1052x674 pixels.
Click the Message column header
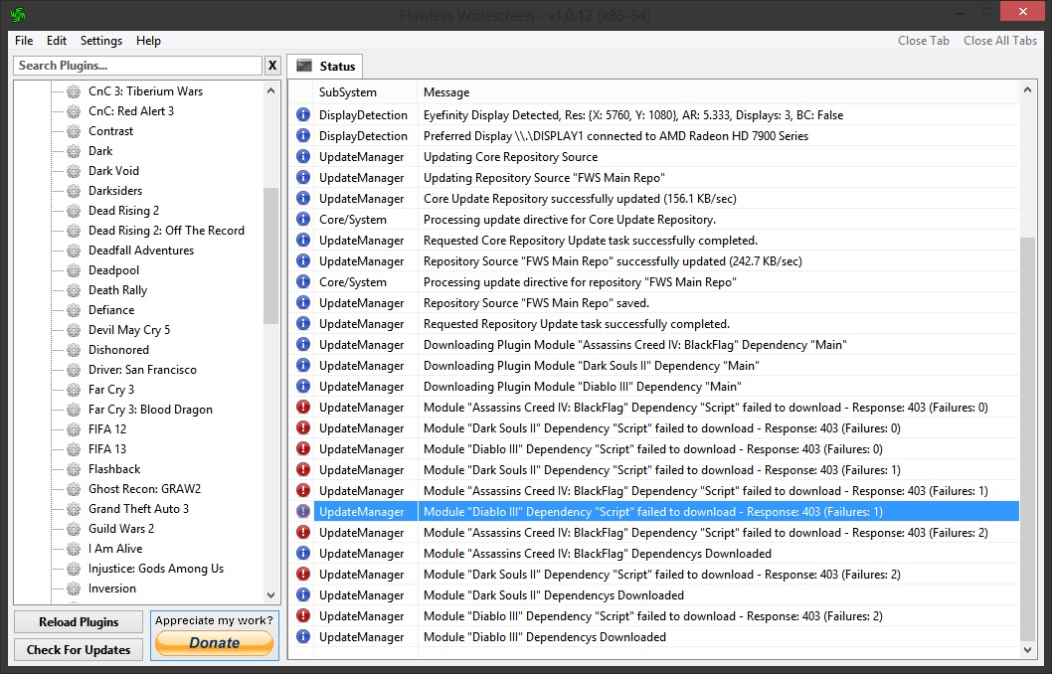click(718, 91)
